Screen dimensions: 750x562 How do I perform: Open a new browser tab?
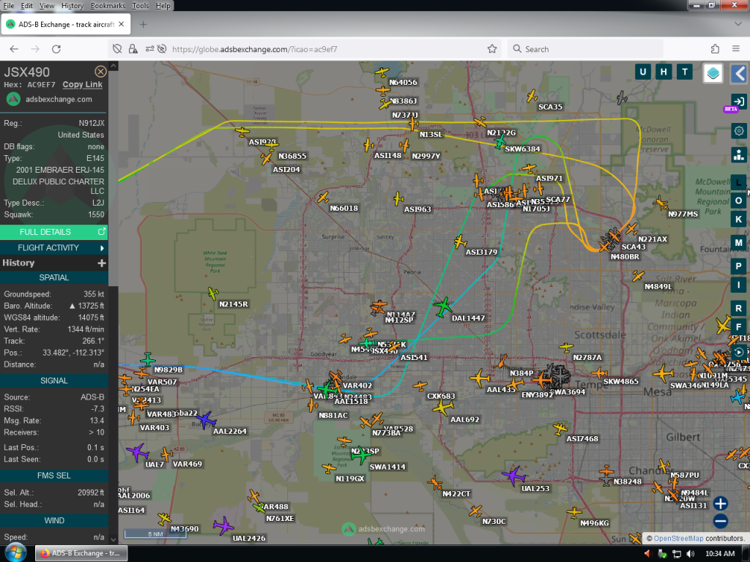(143, 24)
